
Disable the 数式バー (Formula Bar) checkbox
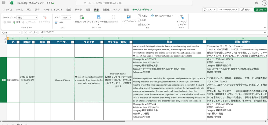click(139, 24)
